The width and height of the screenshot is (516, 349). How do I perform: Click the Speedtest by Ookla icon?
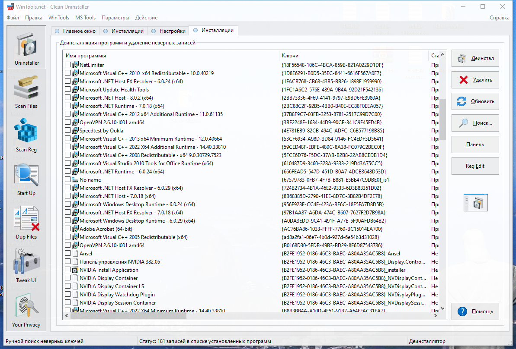[x=75, y=131]
